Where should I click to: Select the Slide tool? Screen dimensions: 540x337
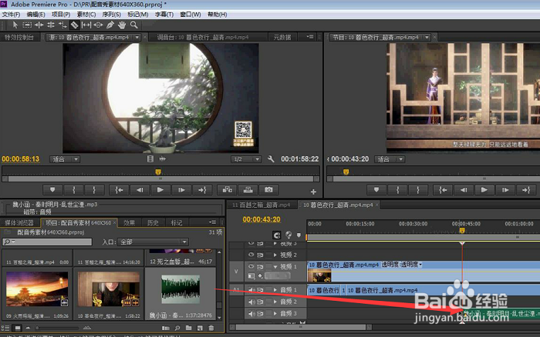98,25
